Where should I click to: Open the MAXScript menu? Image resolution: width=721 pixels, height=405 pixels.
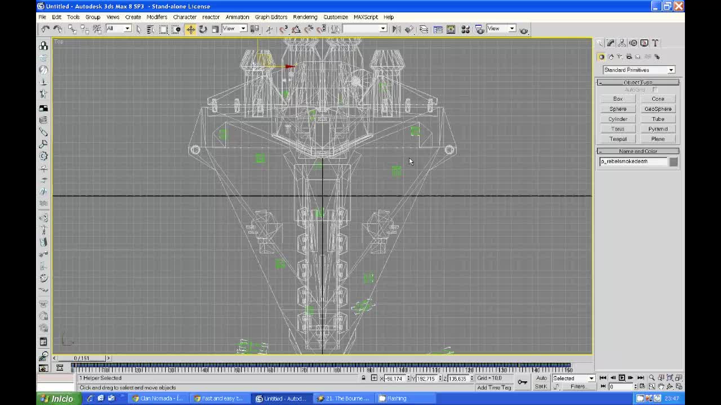(366, 17)
